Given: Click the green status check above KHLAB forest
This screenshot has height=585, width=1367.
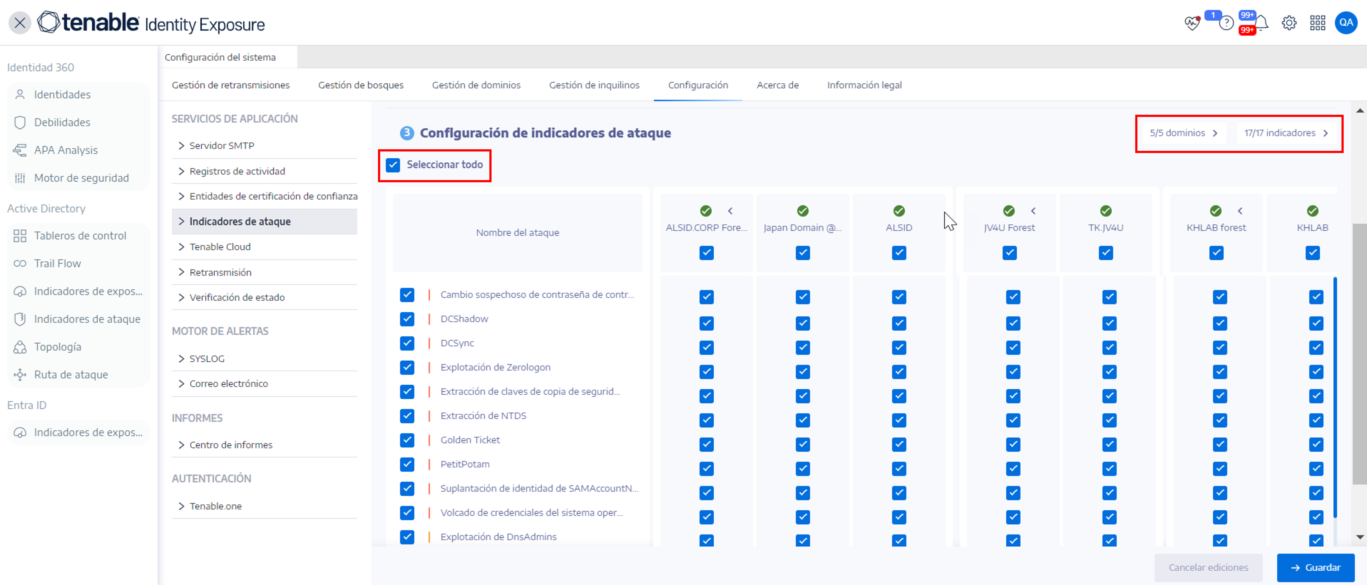Looking at the screenshot, I should tap(1215, 211).
